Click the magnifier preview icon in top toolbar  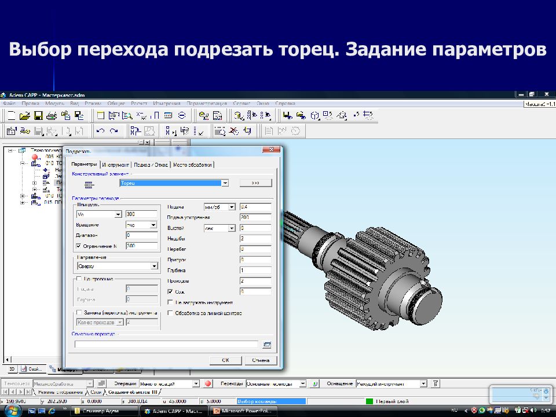coord(127,115)
